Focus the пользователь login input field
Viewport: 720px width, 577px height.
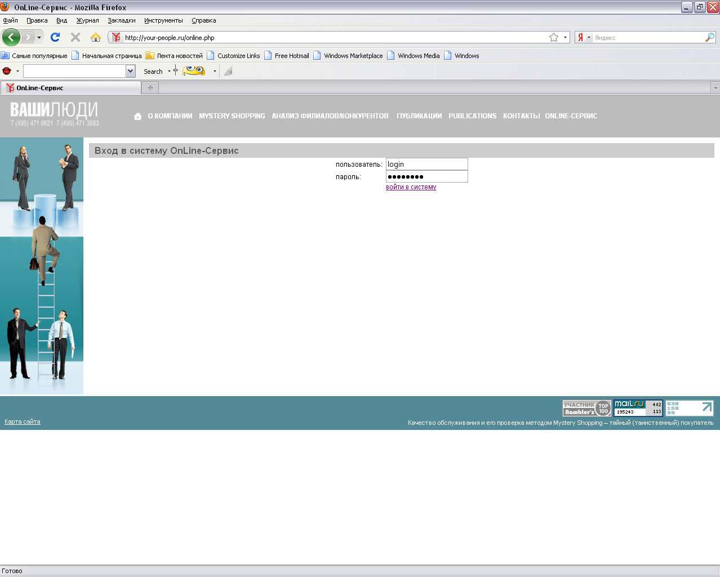(x=426, y=164)
